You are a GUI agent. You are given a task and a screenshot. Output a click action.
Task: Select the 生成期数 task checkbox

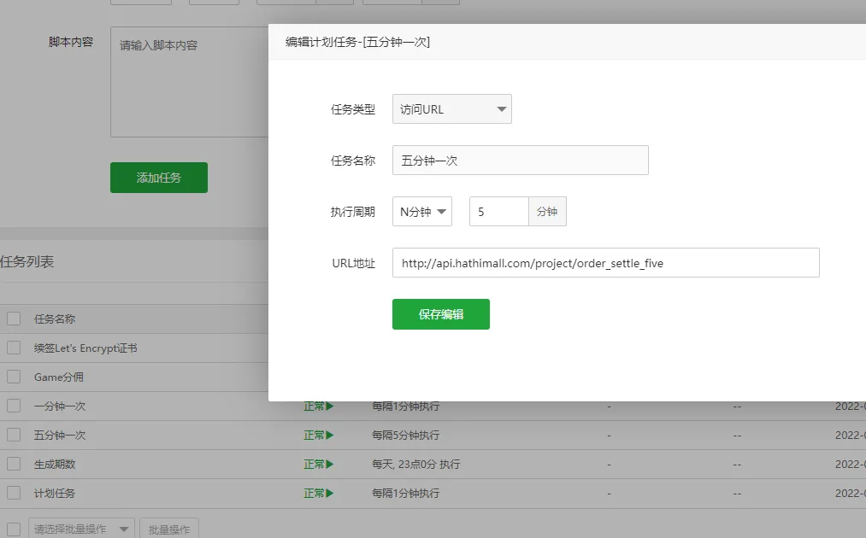coord(14,464)
